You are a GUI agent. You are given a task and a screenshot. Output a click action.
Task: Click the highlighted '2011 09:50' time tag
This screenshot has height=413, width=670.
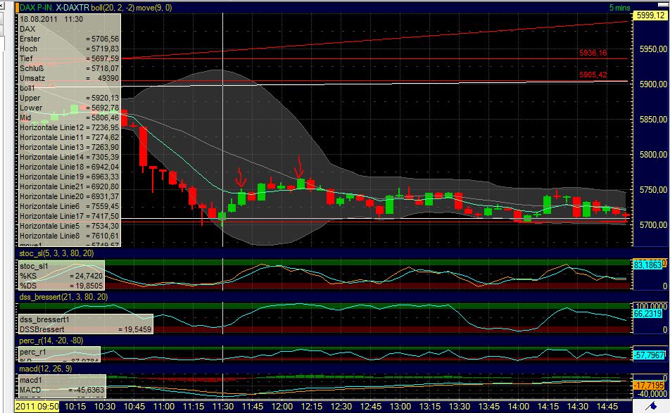(37, 406)
